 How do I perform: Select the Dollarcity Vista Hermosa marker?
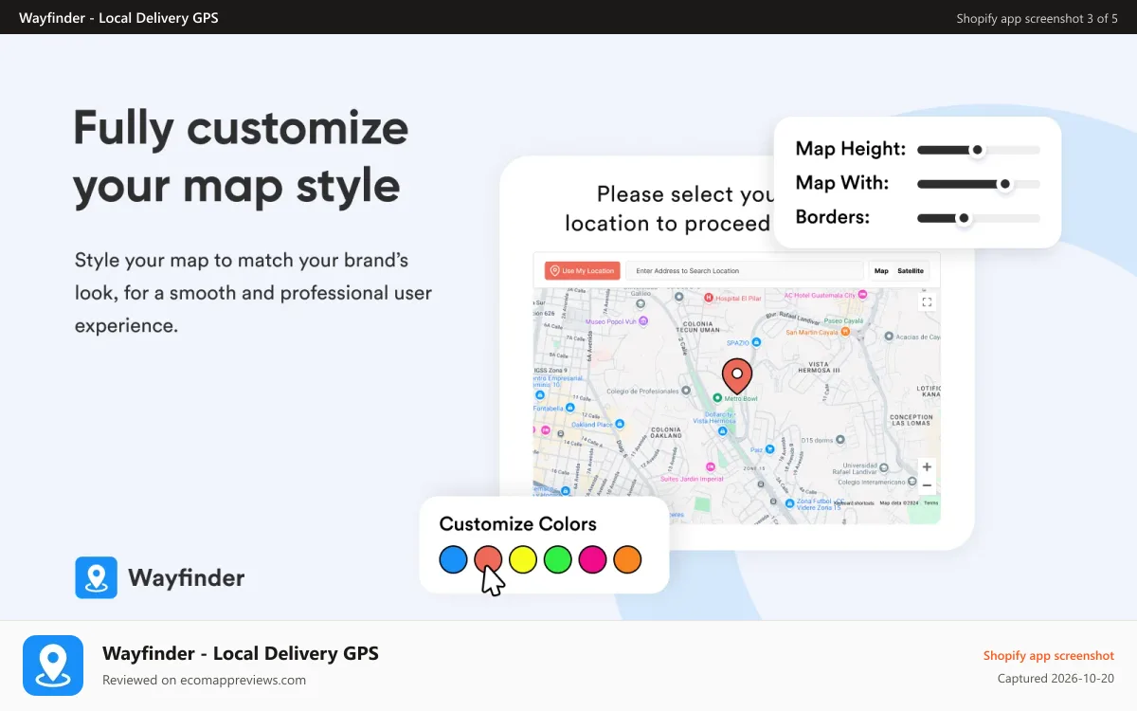(722, 431)
